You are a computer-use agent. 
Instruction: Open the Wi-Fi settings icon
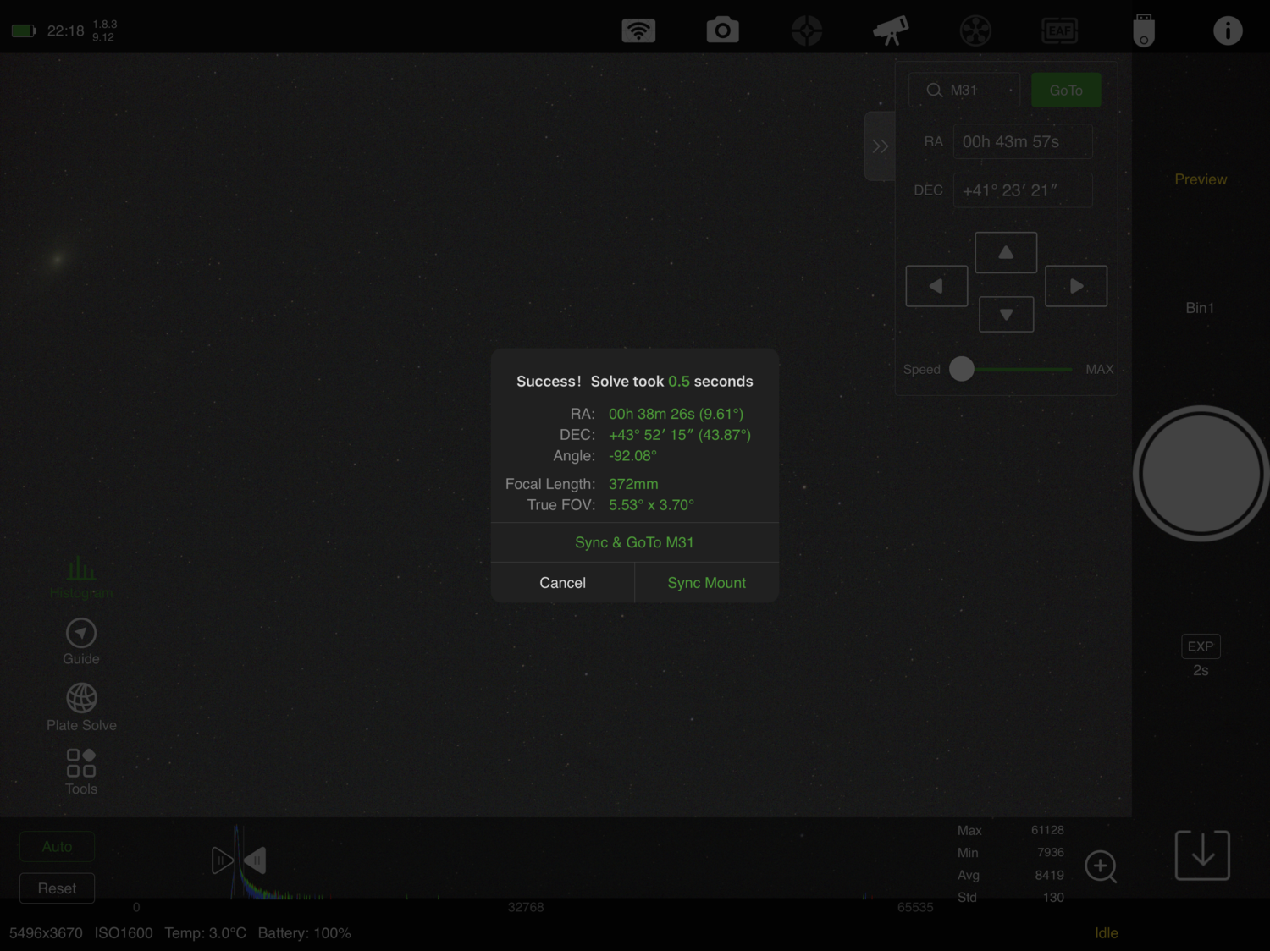coord(638,30)
